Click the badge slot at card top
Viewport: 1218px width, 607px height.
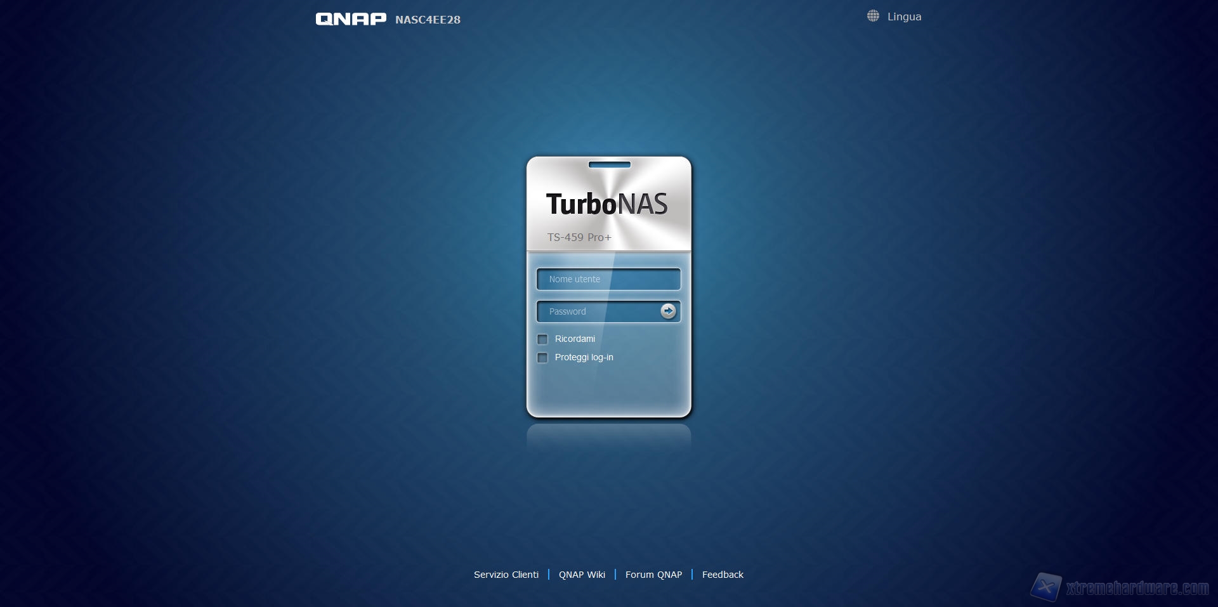click(609, 165)
